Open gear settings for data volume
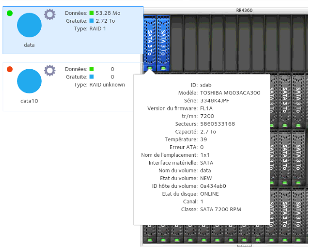Viewport: 314px width, 247px height. (x=50, y=14)
